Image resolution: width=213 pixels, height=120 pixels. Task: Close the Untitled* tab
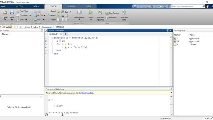click(x=61, y=34)
